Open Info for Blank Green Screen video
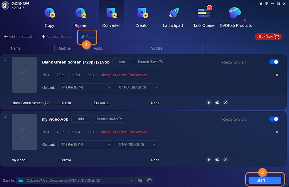This screenshot has width=289, height=187. [122, 62]
